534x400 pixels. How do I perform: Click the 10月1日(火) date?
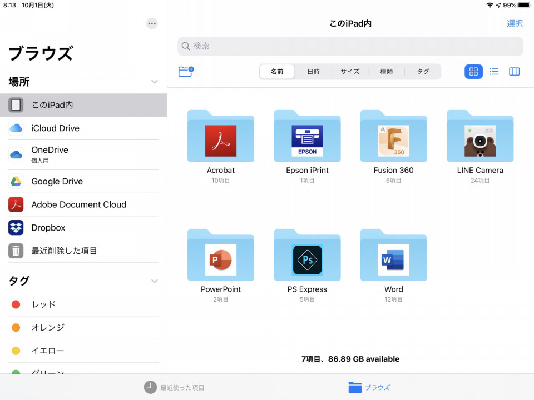point(38,5)
